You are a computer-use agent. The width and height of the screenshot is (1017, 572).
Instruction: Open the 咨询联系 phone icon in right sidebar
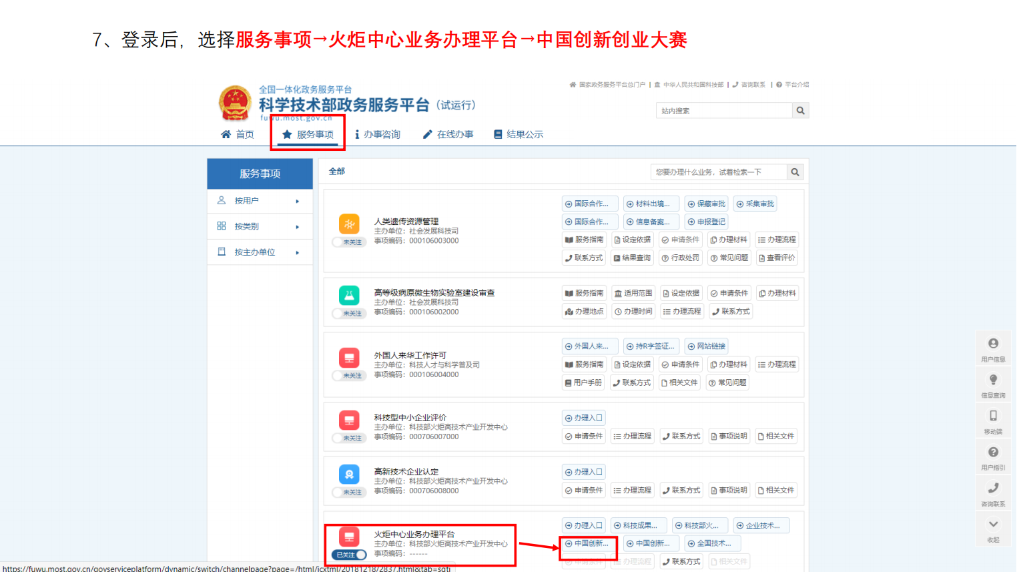[993, 493]
